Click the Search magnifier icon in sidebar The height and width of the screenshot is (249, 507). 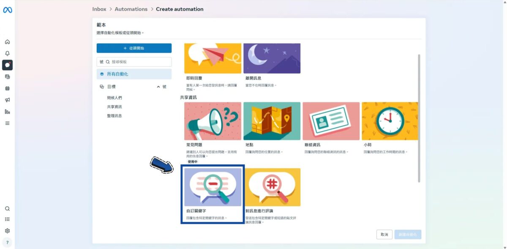(7, 208)
